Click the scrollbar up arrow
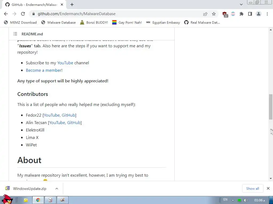 [271, 30]
